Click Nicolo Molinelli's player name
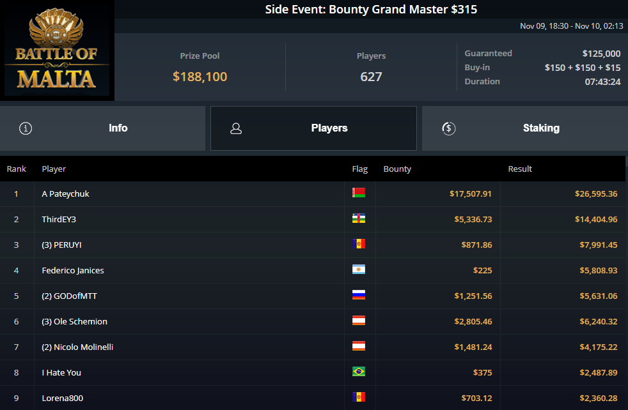Screen dimensions: 628x410 pos(77,347)
